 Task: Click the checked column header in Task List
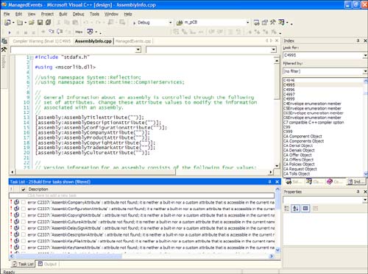[x=23, y=190]
